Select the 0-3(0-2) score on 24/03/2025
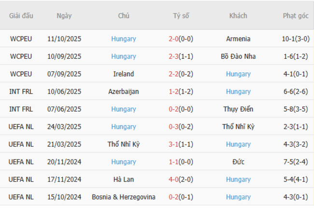 point(181,127)
